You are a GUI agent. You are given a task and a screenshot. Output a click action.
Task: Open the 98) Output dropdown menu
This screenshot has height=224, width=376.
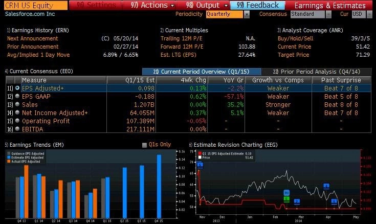coord(203,5)
